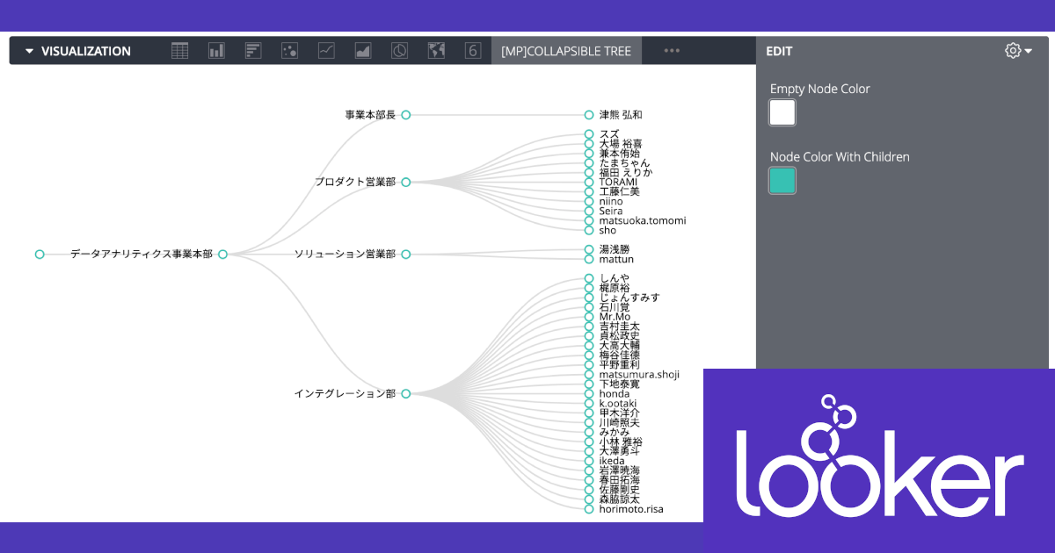Select the Table visualization icon
This screenshot has width=1055, height=553.
[x=180, y=50]
